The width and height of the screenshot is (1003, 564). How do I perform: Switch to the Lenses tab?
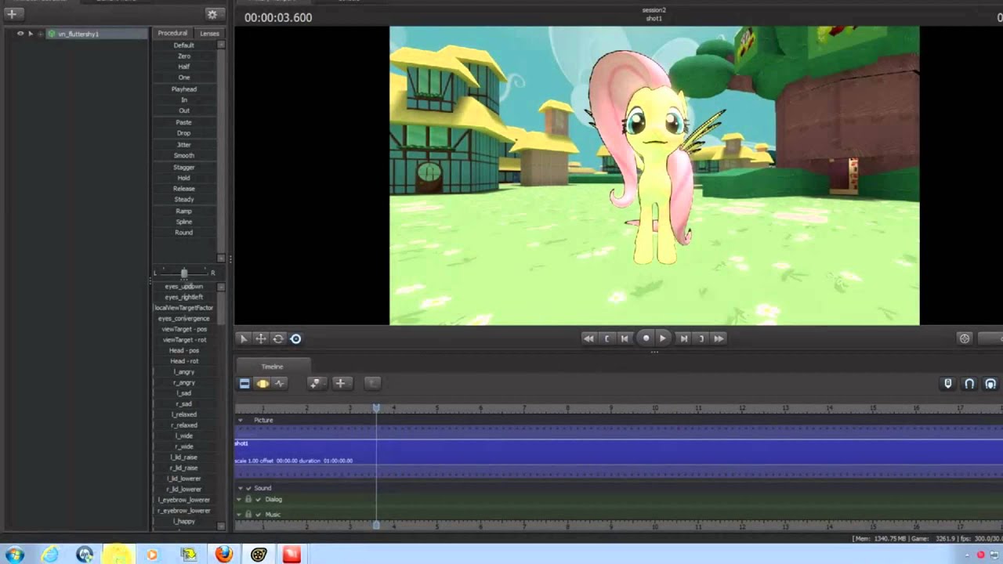[209, 33]
